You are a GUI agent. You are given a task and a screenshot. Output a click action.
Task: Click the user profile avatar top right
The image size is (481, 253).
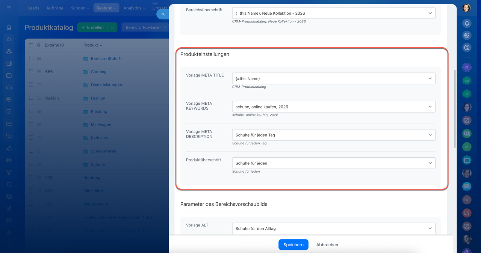click(466, 8)
